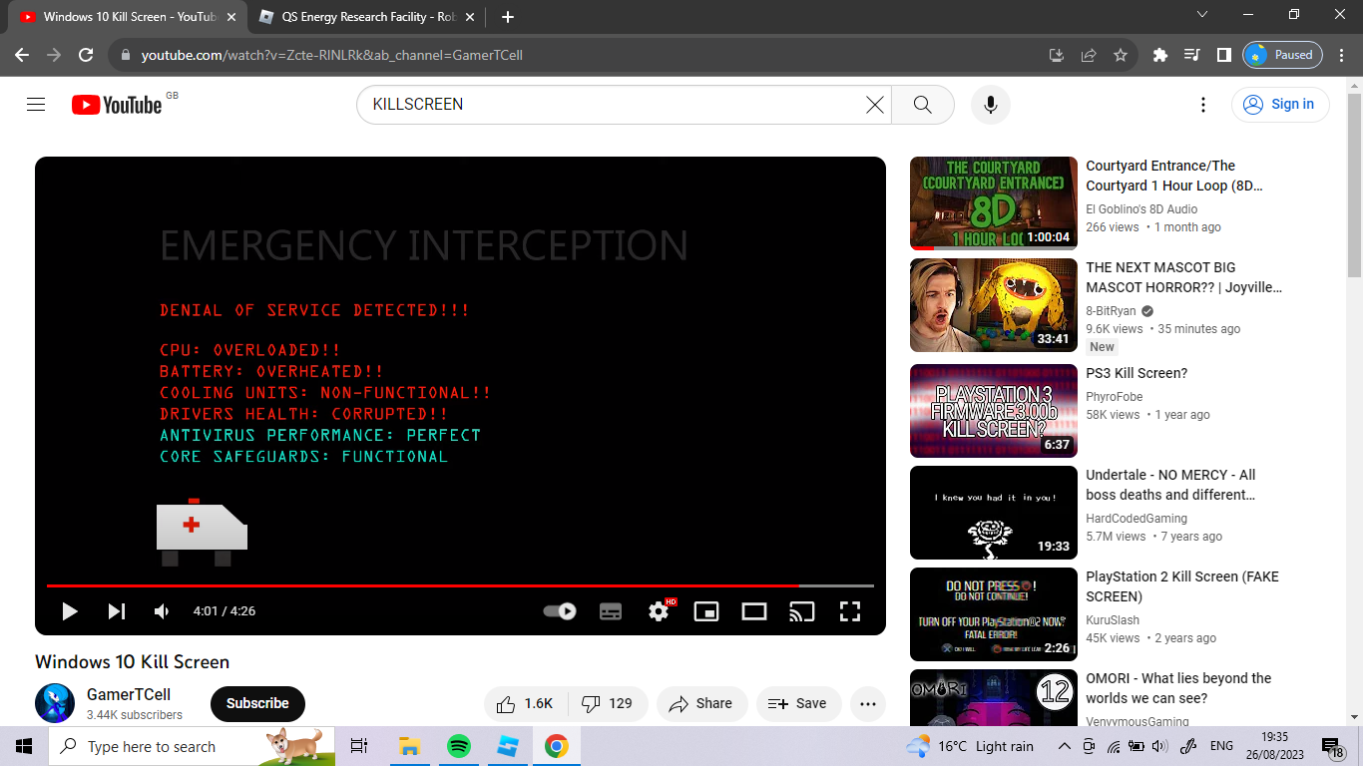Go to YouTube home via logo
This screenshot has width=1363, height=766.
point(117,105)
